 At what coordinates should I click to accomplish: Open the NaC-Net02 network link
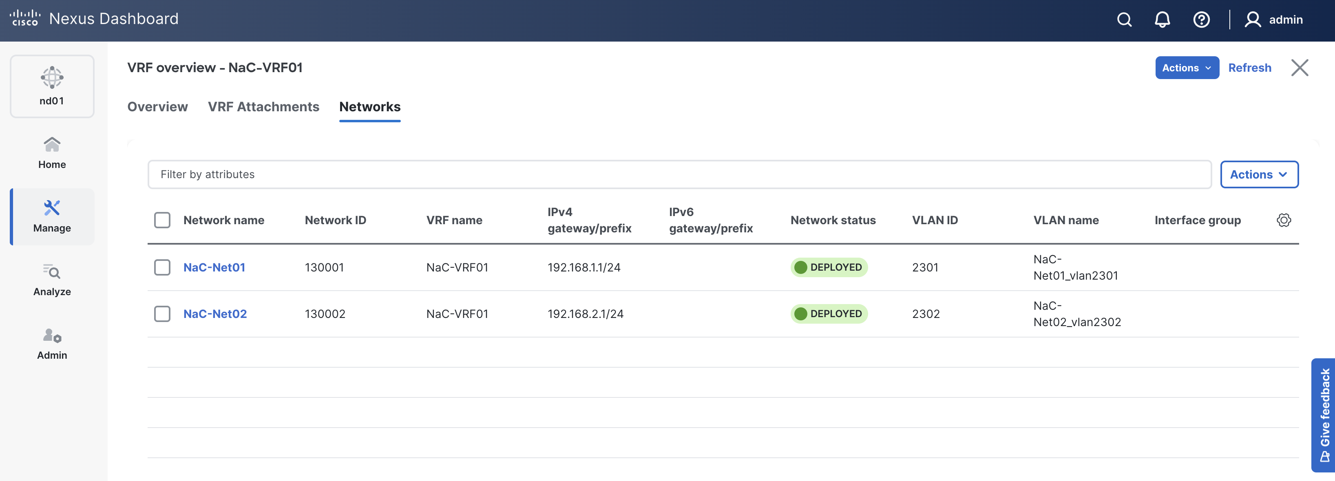[x=215, y=313]
